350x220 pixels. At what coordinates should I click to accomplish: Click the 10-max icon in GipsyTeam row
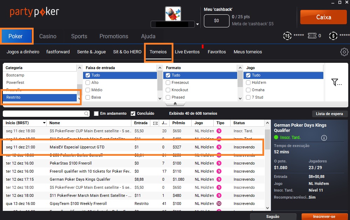pyautogui.click(x=219, y=204)
